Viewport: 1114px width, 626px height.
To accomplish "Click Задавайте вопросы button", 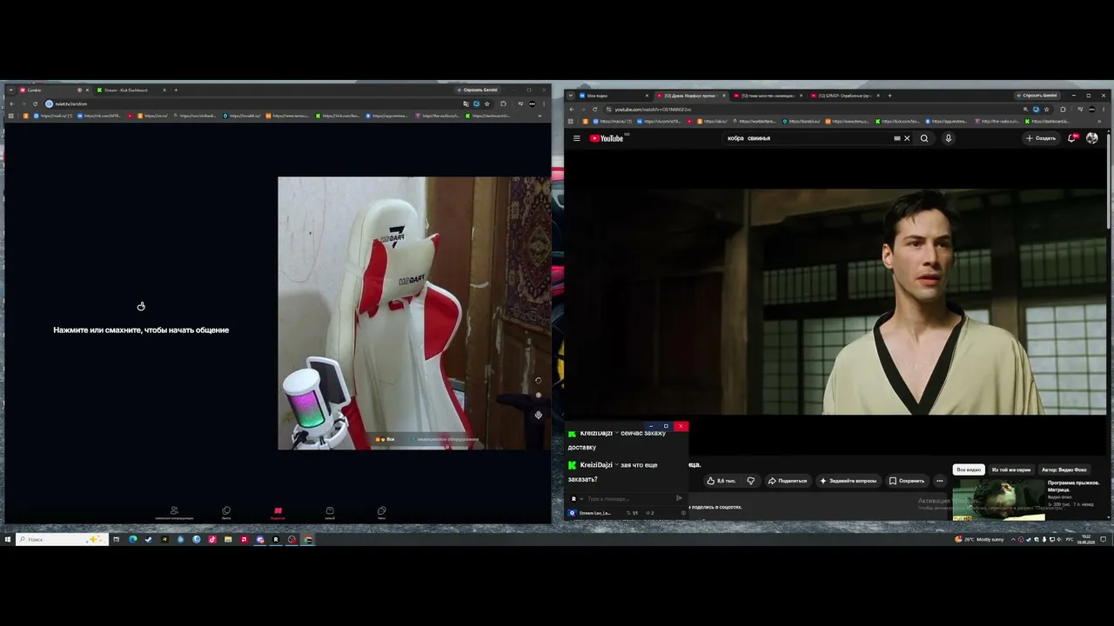I will click(x=849, y=481).
